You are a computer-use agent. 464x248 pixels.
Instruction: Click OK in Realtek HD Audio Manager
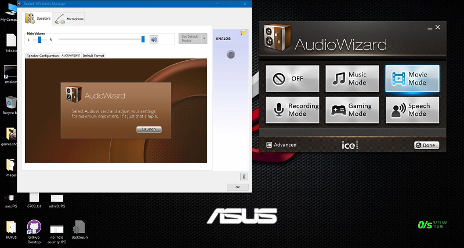238,187
